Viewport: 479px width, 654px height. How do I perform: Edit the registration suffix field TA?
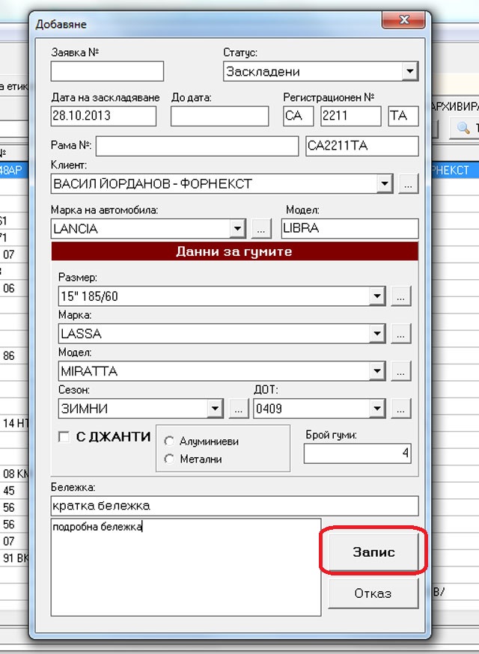point(403,116)
